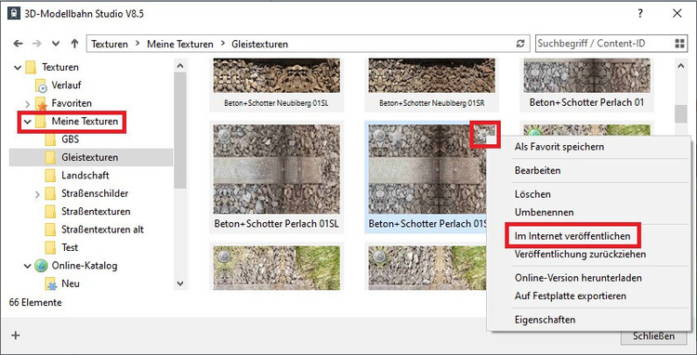Open Eigenschaften from the context menu

coord(545,320)
